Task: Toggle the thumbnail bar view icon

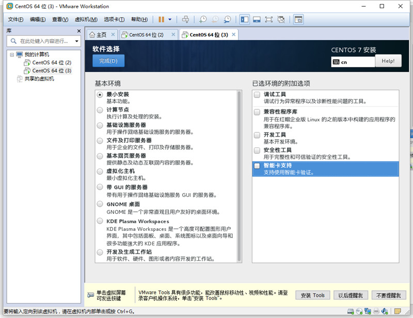Action: point(257,19)
